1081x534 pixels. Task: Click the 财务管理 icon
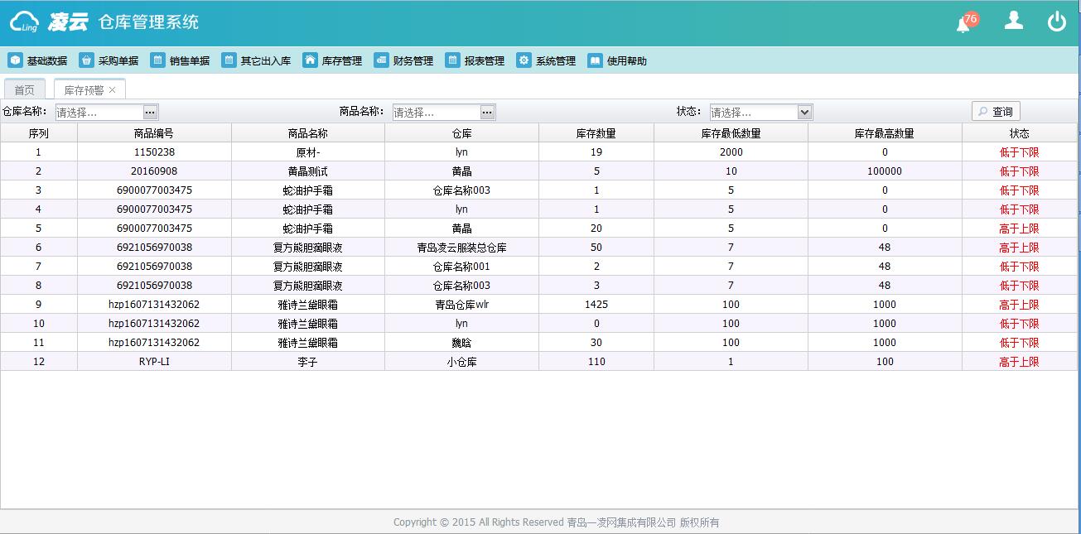(x=381, y=60)
